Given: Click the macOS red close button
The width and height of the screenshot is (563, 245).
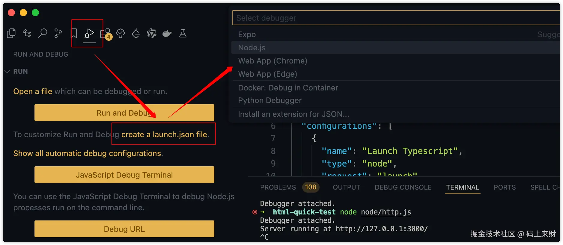Looking at the screenshot, I should point(11,13).
